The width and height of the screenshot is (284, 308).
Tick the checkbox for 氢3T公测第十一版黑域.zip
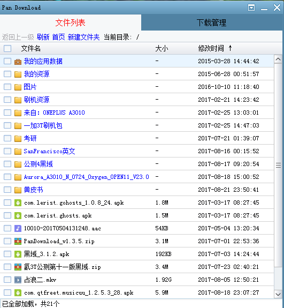tap(7, 267)
